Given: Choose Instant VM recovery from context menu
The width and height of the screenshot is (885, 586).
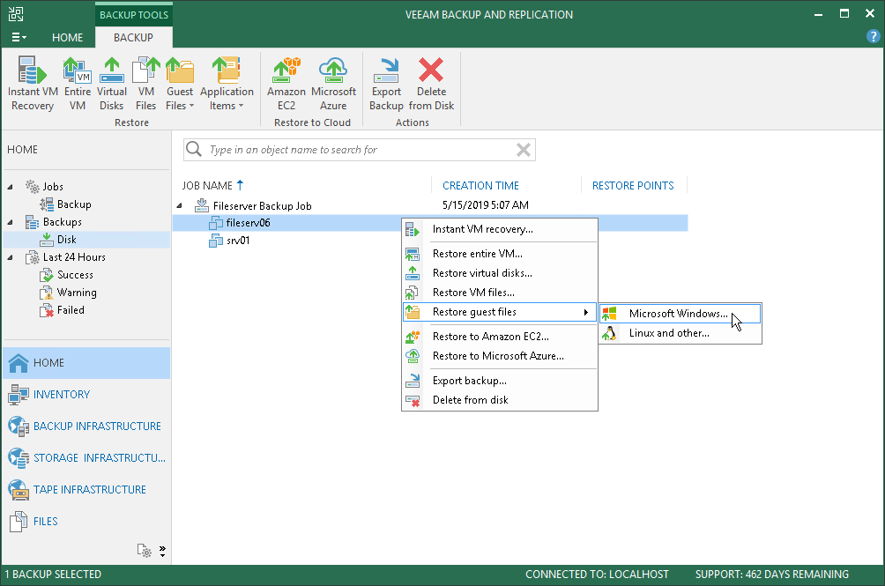Looking at the screenshot, I should [x=500, y=229].
